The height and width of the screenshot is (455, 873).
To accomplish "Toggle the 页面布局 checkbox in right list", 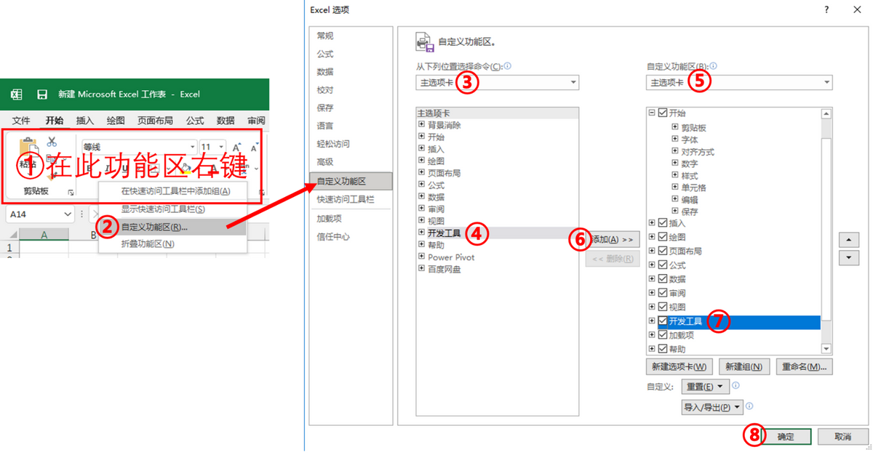I will tap(662, 251).
